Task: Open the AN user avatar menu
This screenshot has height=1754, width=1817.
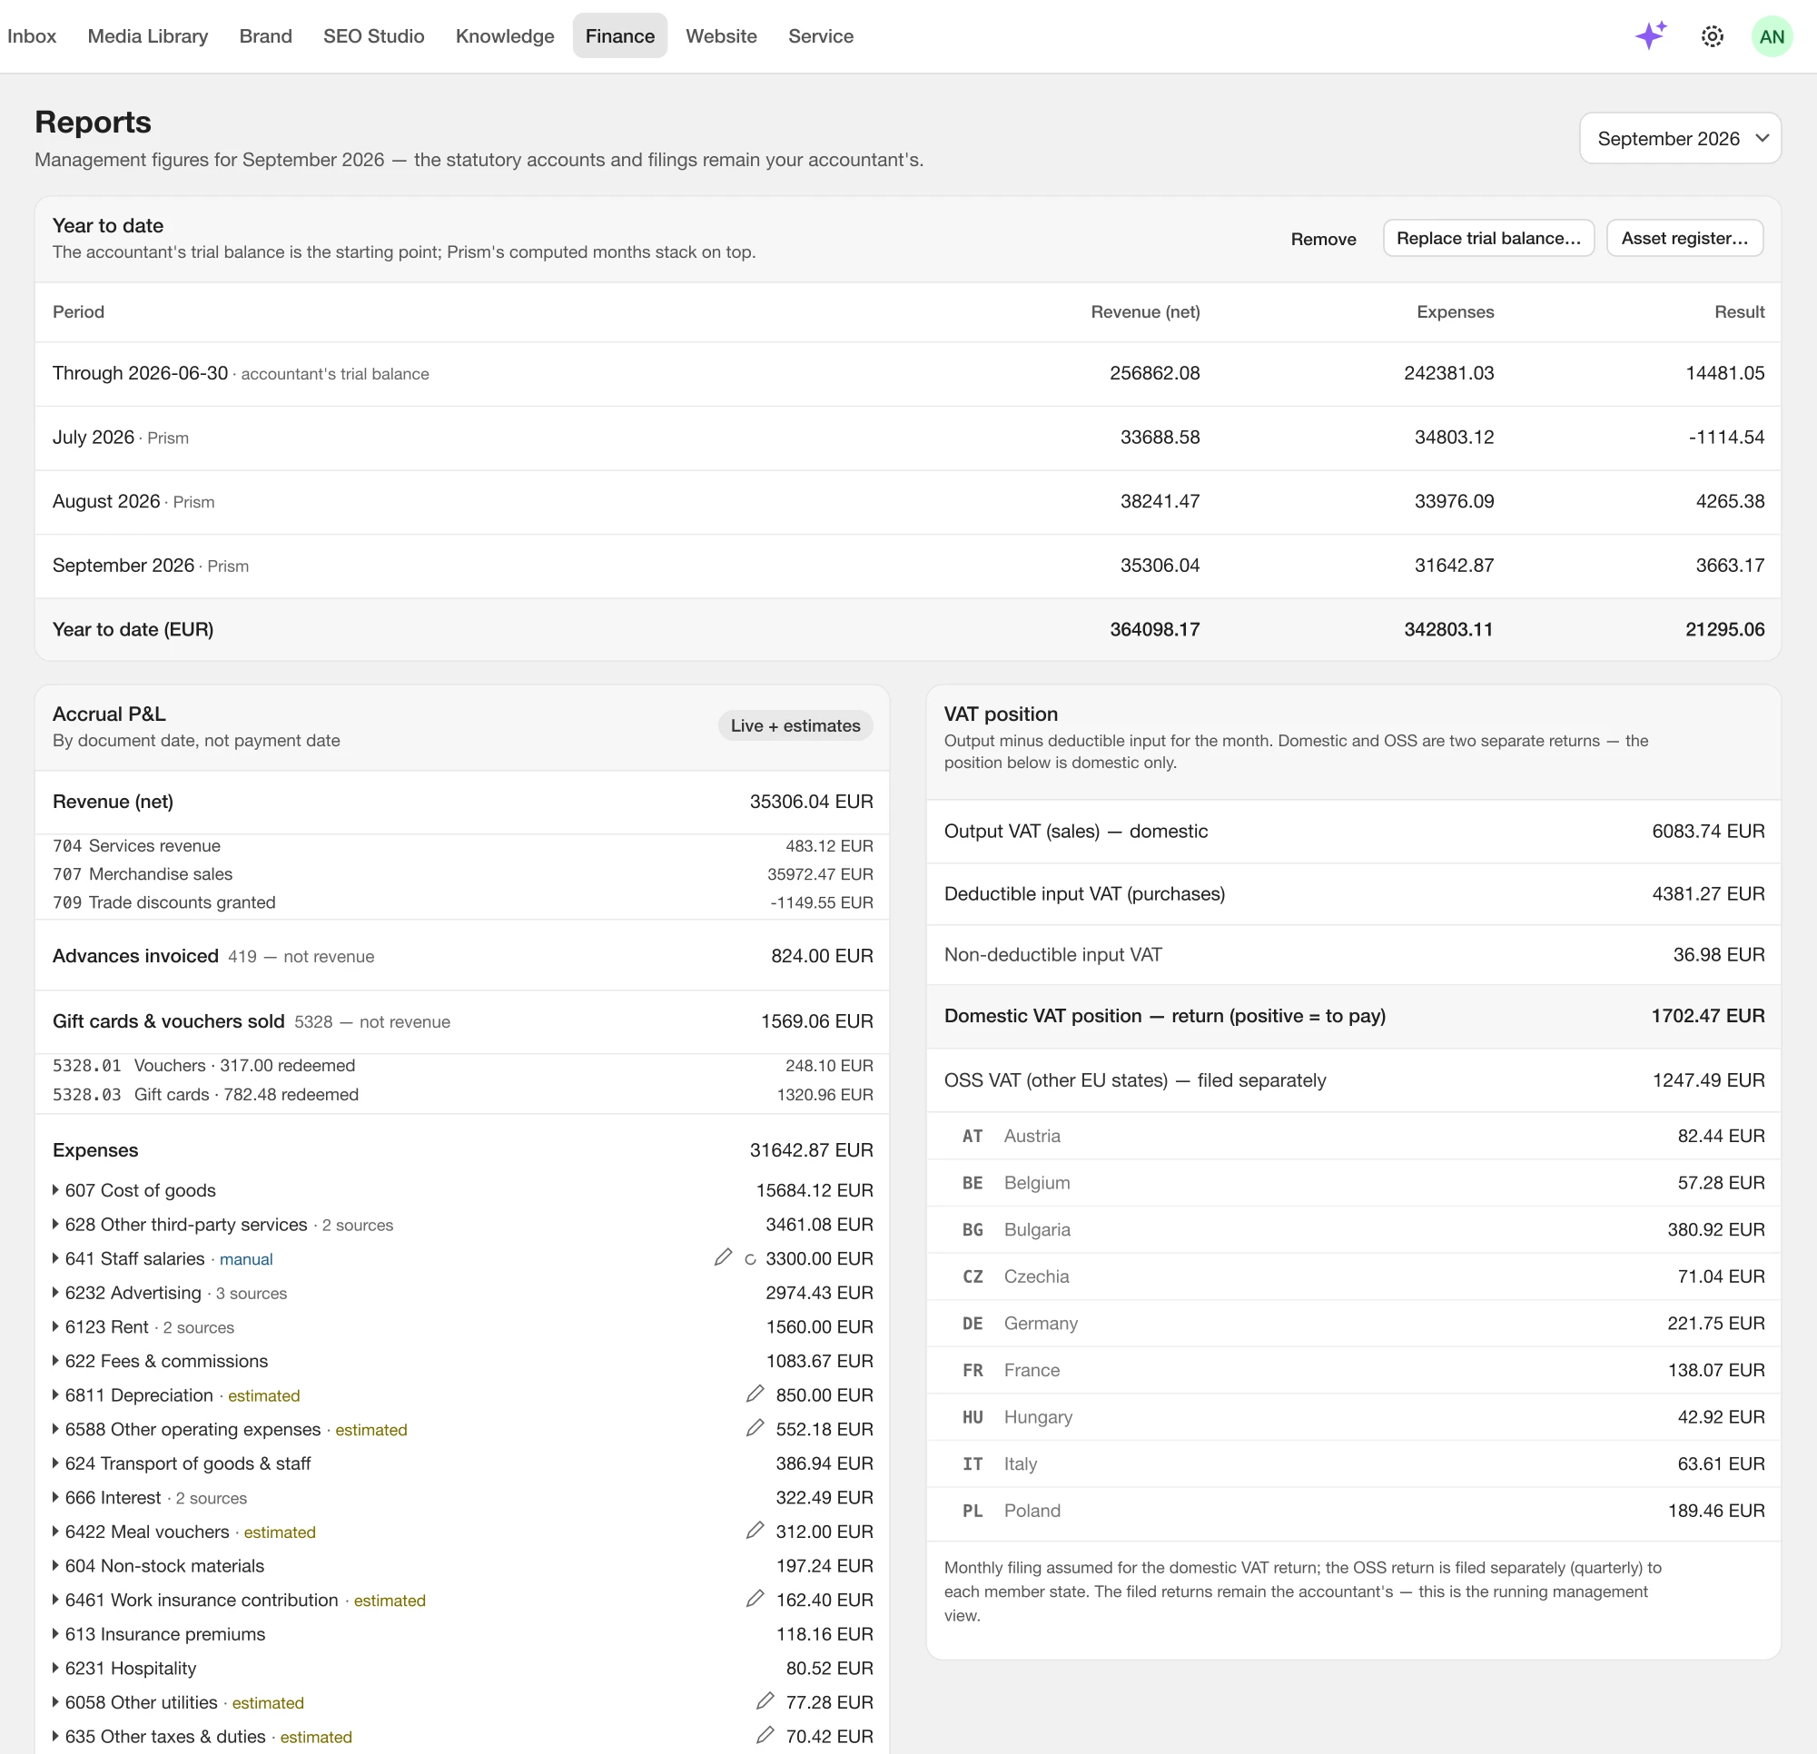Action: 1772,36
